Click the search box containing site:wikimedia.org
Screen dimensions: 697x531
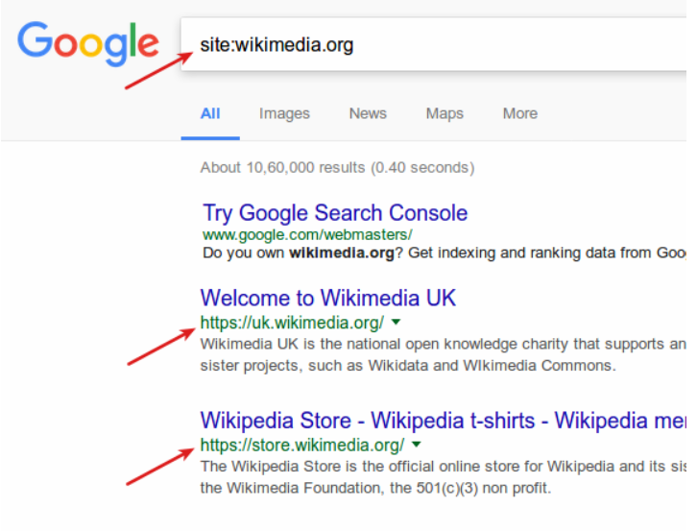click(434, 44)
